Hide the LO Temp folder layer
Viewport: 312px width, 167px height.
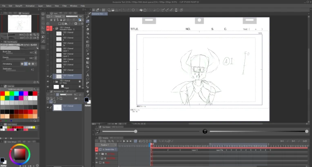click(48, 82)
